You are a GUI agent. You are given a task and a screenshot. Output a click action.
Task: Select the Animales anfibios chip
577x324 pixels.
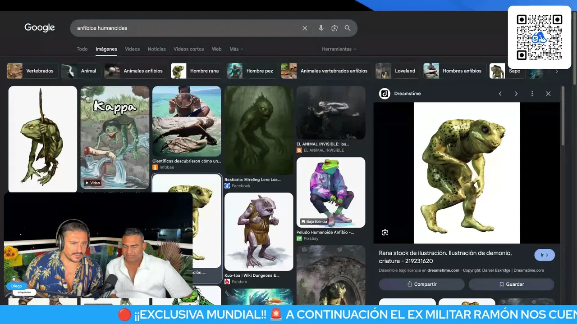(136, 71)
